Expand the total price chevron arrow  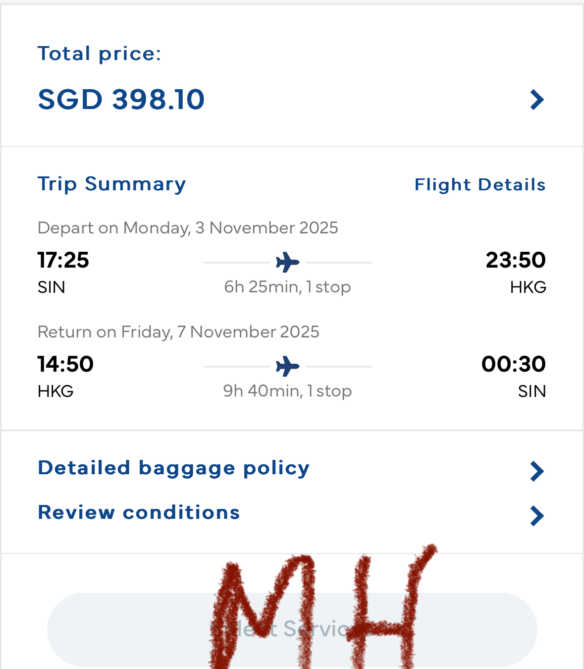537,100
